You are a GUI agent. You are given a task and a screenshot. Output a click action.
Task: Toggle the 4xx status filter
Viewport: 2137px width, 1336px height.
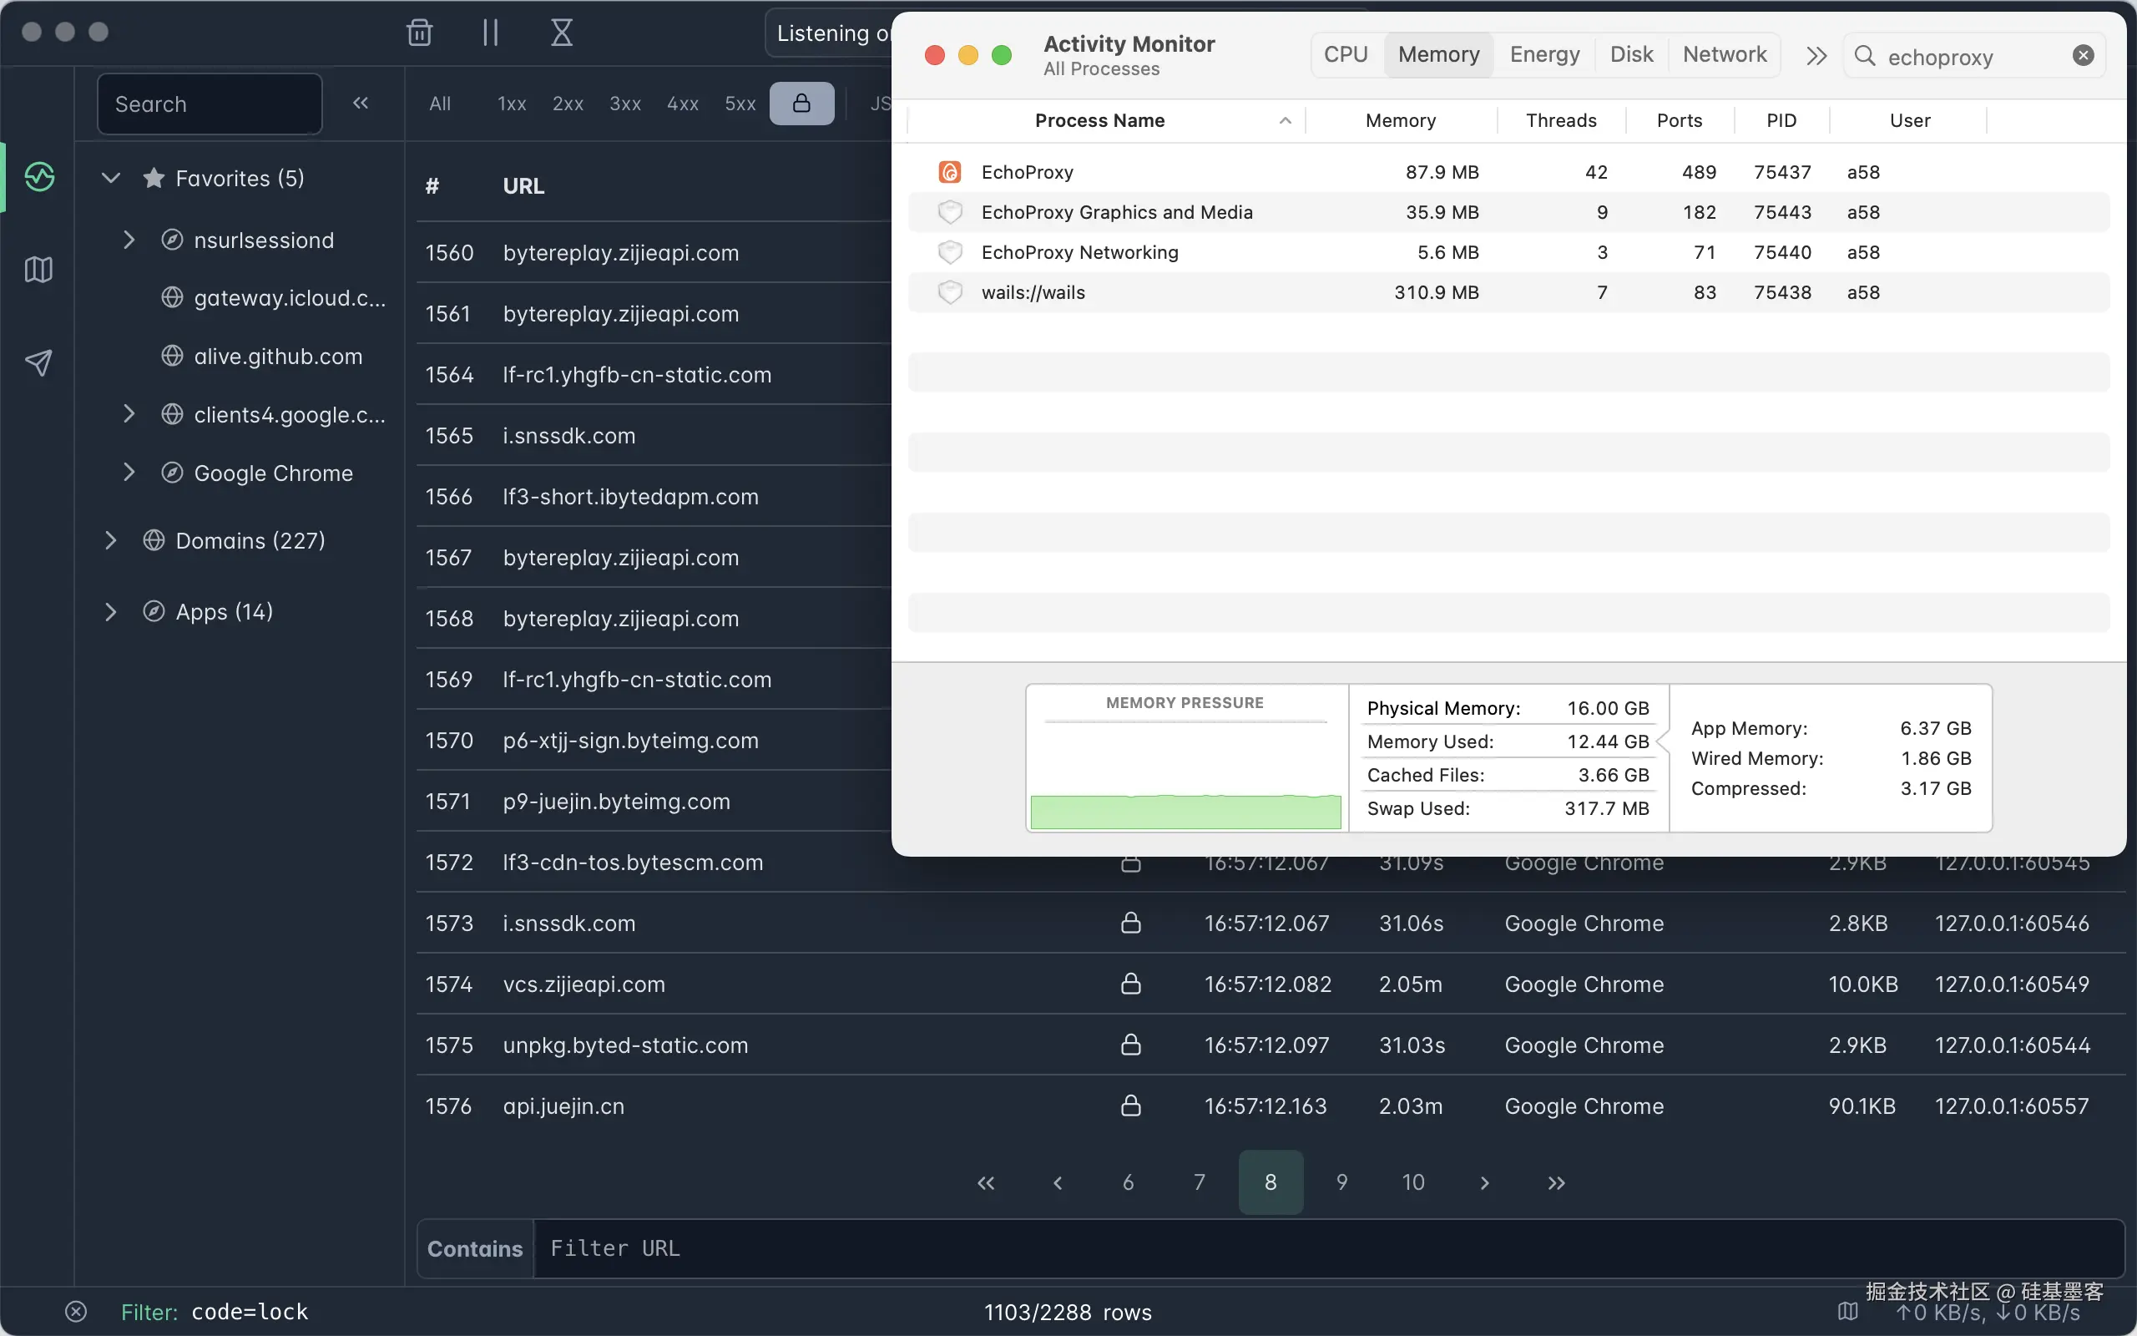[683, 104]
